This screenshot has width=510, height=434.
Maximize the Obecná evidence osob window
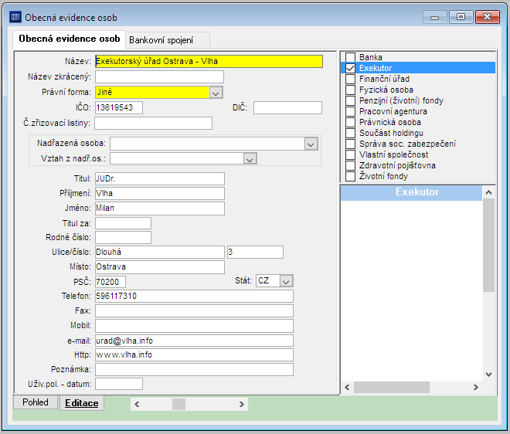click(x=461, y=17)
